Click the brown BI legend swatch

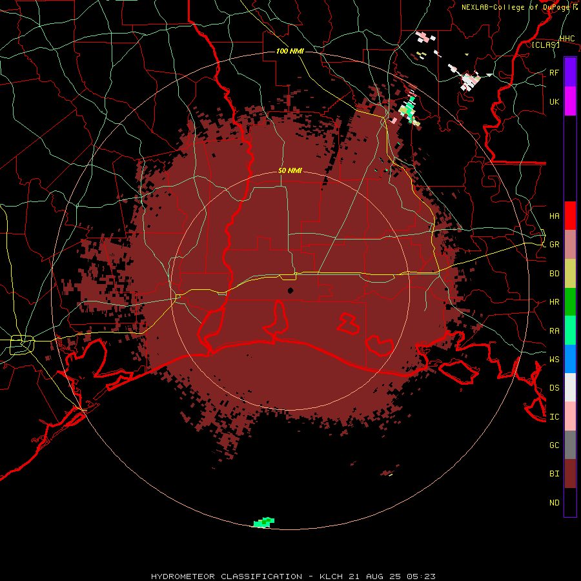pos(570,474)
